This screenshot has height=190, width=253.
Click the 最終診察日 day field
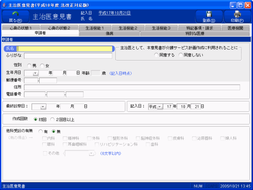79,106
